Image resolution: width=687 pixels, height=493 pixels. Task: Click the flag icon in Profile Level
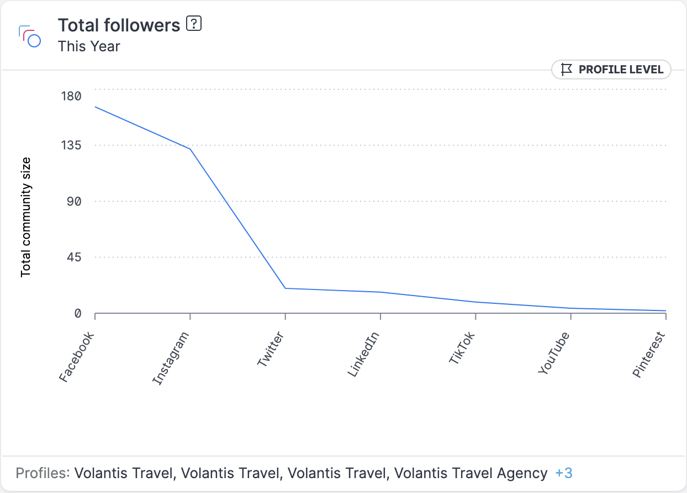566,69
